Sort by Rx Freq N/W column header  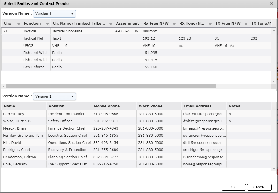click(x=156, y=23)
